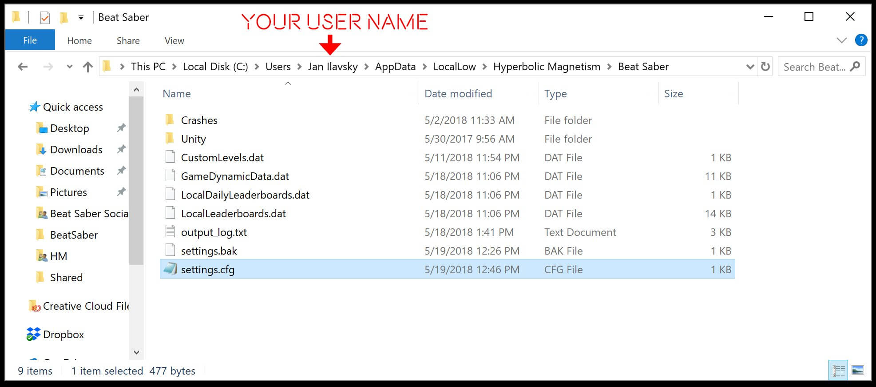The width and height of the screenshot is (876, 387).
Task: Open the Share ribbon tab
Action: tap(128, 40)
